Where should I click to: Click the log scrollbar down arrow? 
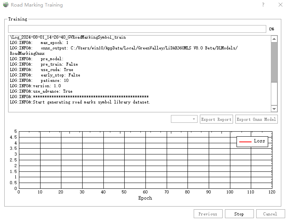[274, 109]
